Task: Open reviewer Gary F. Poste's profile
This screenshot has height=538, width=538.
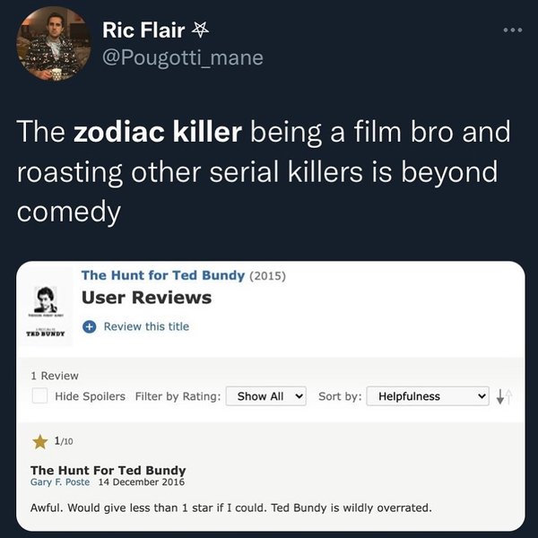Action: 58,482
